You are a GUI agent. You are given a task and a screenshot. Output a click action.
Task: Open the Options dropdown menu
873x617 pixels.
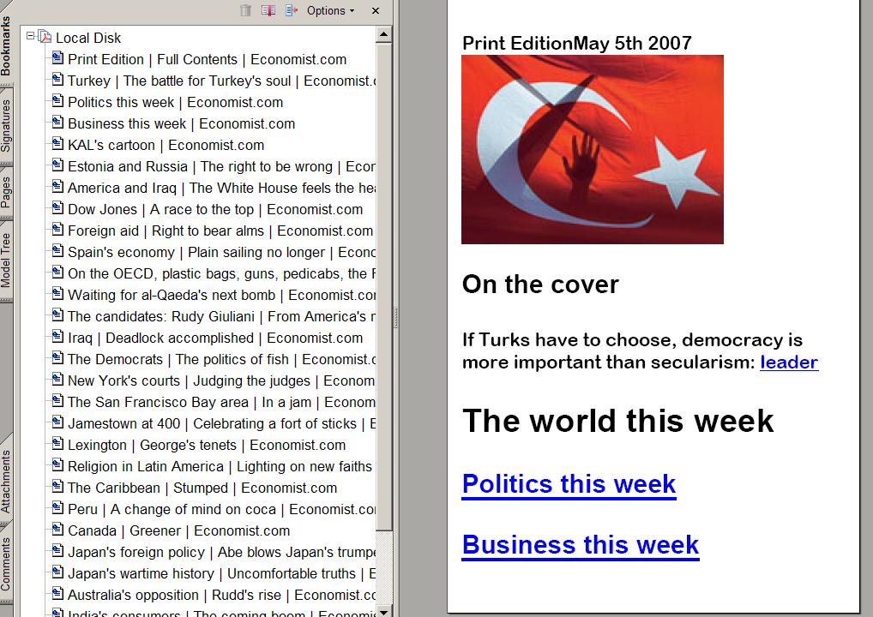pos(330,10)
